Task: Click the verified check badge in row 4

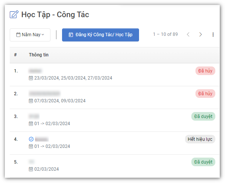Action: pyautogui.click(x=31, y=139)
